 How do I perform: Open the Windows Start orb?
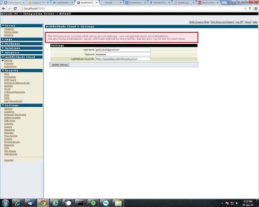[5, 203]
